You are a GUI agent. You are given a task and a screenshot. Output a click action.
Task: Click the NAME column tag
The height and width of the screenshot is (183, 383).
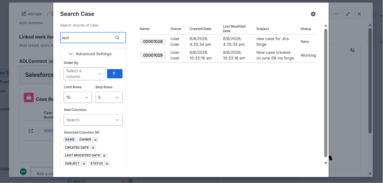pos(70,140)
